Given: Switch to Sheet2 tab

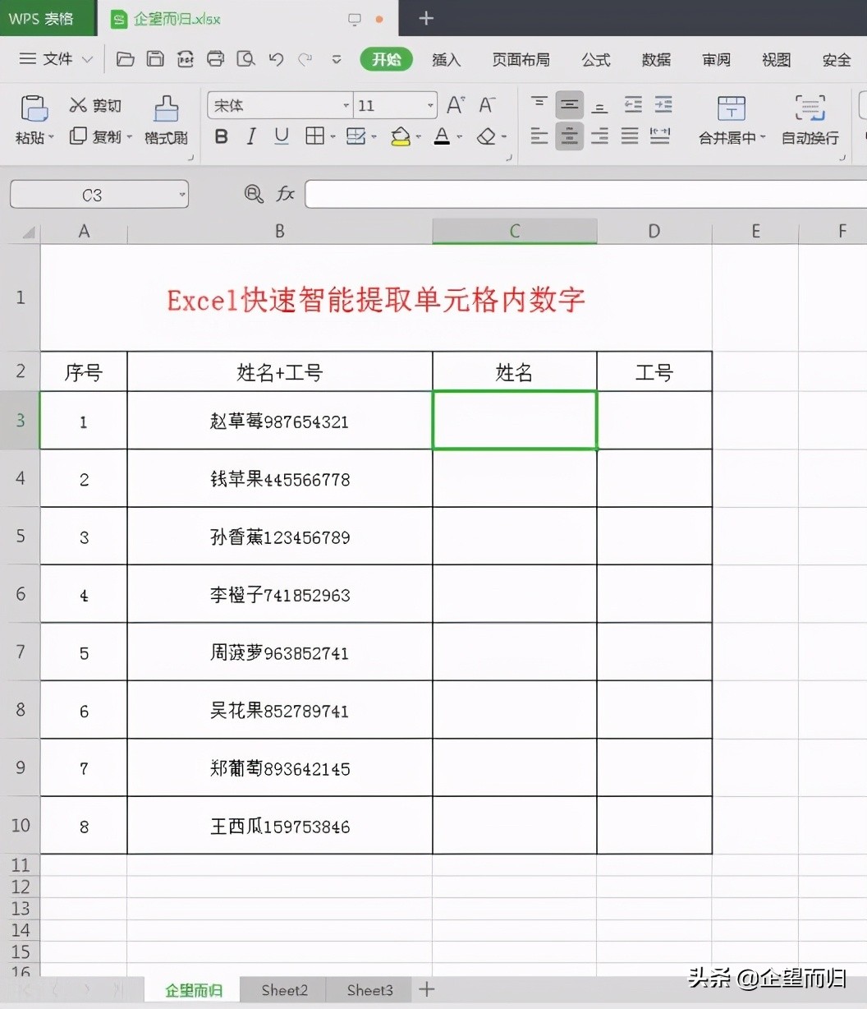Looking at the screenshot, I should (284, 990).
